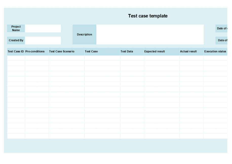Click the Test Data column header
Screen dimensions: 232x164
(x=127, y=51)
